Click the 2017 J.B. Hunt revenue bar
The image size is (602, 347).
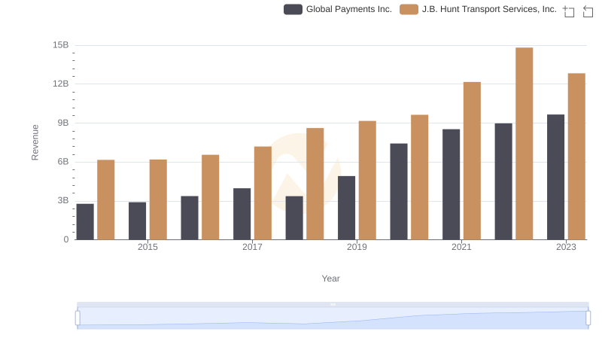pyautogui.click(x=263, y=193)
